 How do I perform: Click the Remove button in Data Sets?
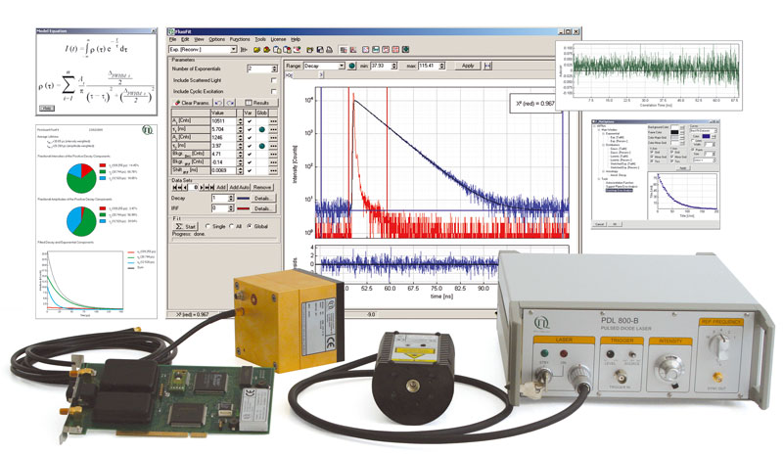pos(262,187)
